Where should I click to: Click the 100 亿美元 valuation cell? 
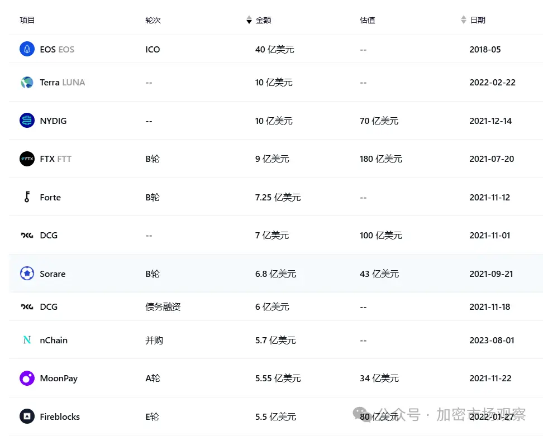[381, 235]
